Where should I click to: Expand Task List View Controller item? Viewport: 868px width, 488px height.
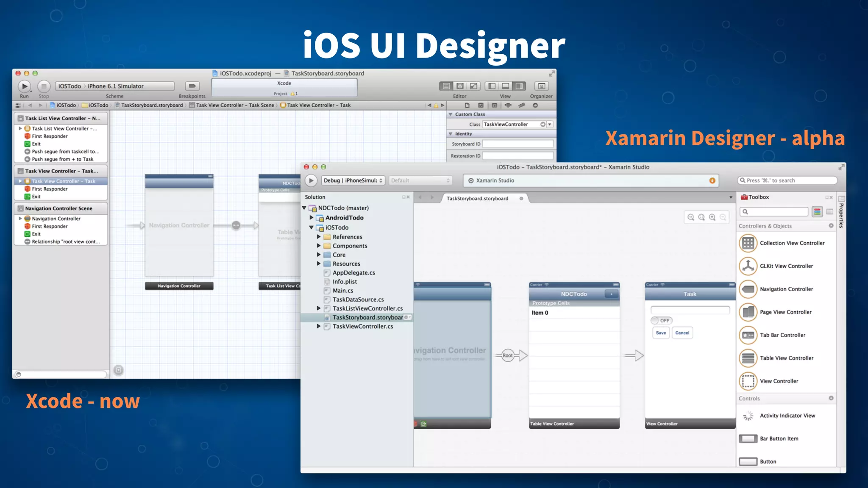click(20, 128)
